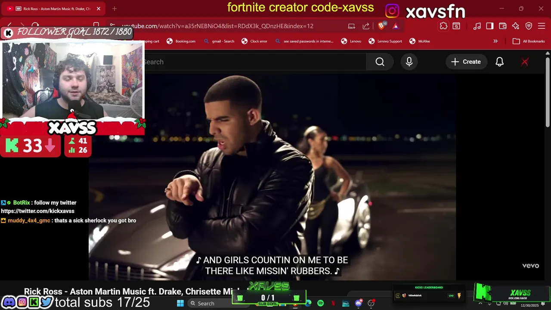Click the YouTube Search text field

[x=255, y=62]
